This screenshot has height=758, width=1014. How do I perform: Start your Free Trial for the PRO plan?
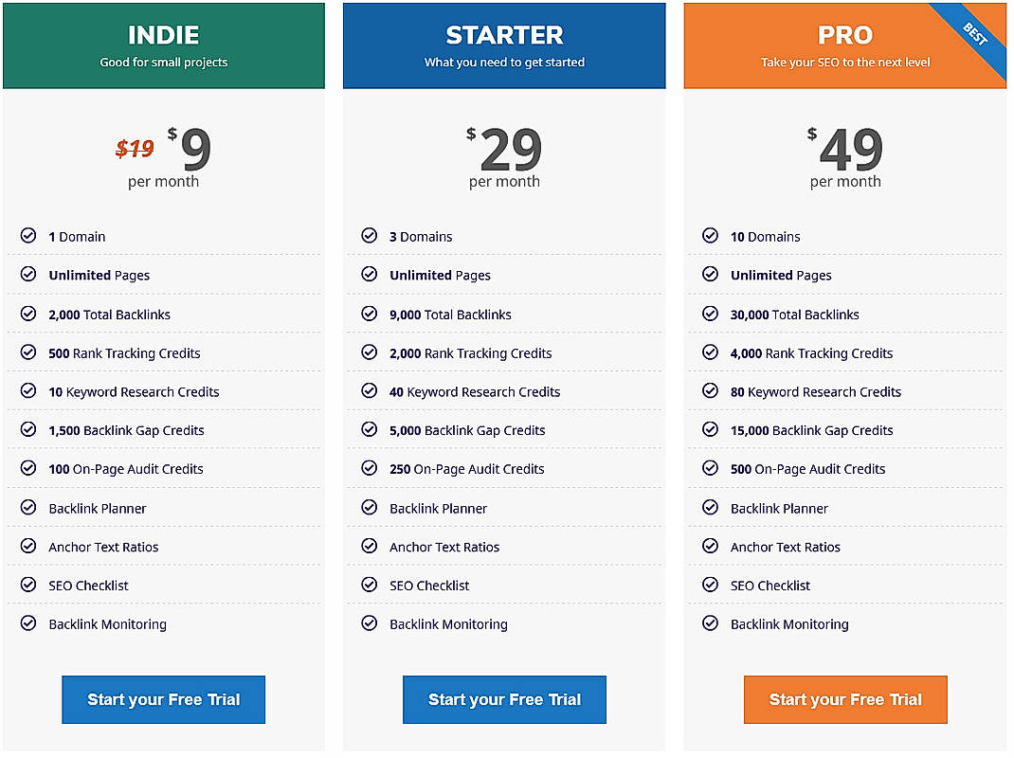(844, 699)
